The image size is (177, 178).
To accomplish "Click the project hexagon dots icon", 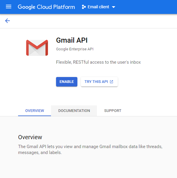I will (84, 7).
